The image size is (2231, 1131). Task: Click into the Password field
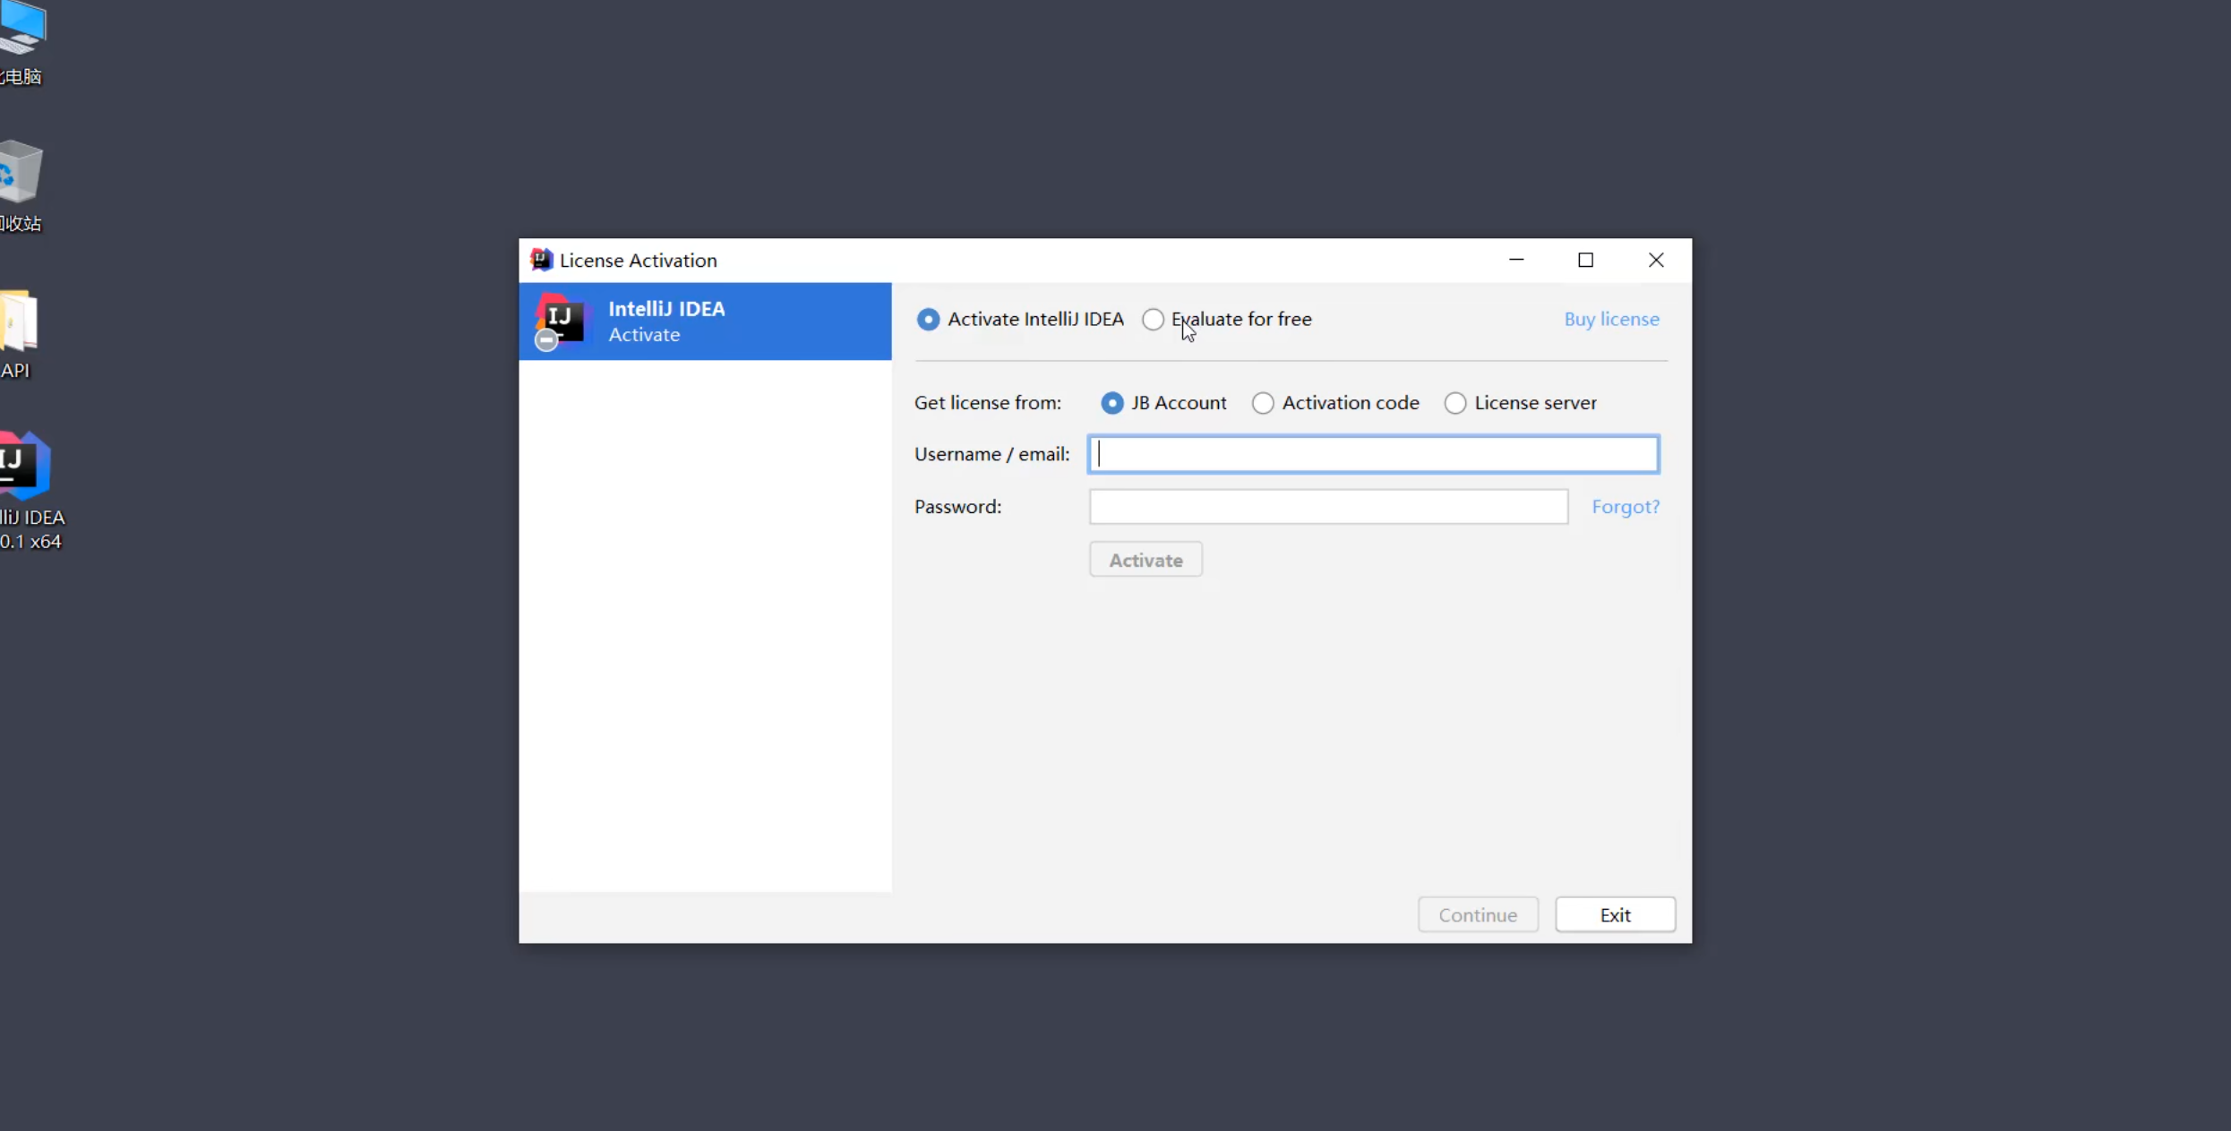[x=1328, y=507]
